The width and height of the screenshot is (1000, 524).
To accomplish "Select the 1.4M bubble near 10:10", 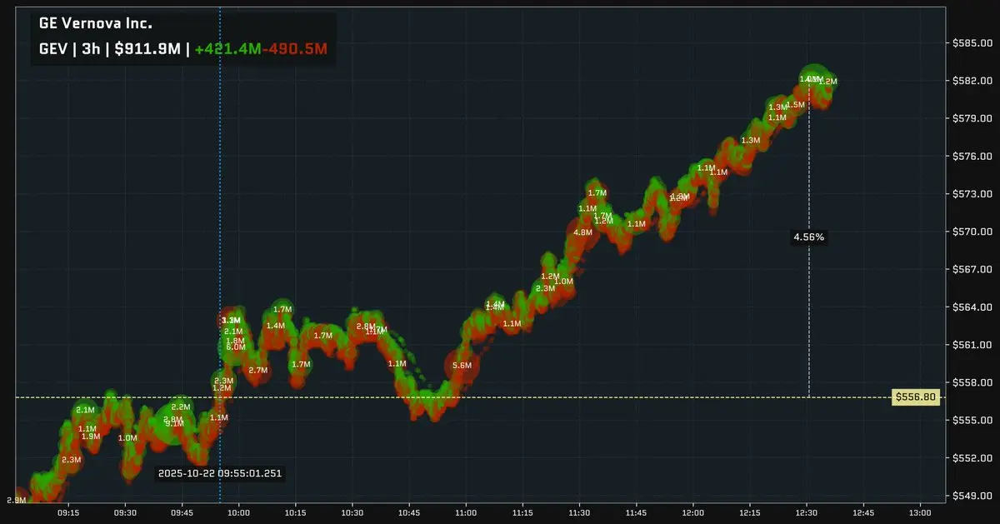I will [275, 325].
